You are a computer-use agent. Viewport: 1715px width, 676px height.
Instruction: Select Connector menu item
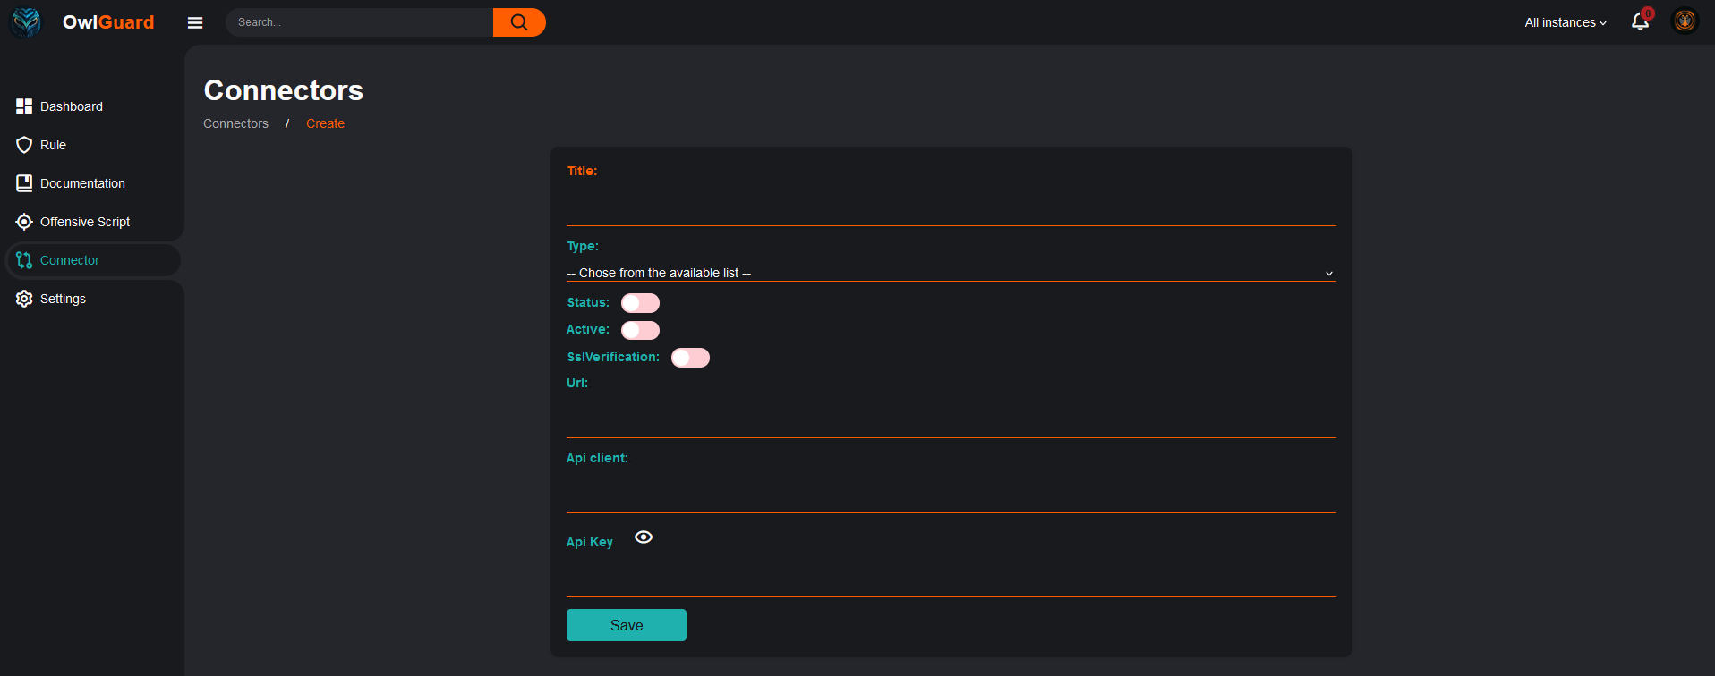tap(70, 260)
